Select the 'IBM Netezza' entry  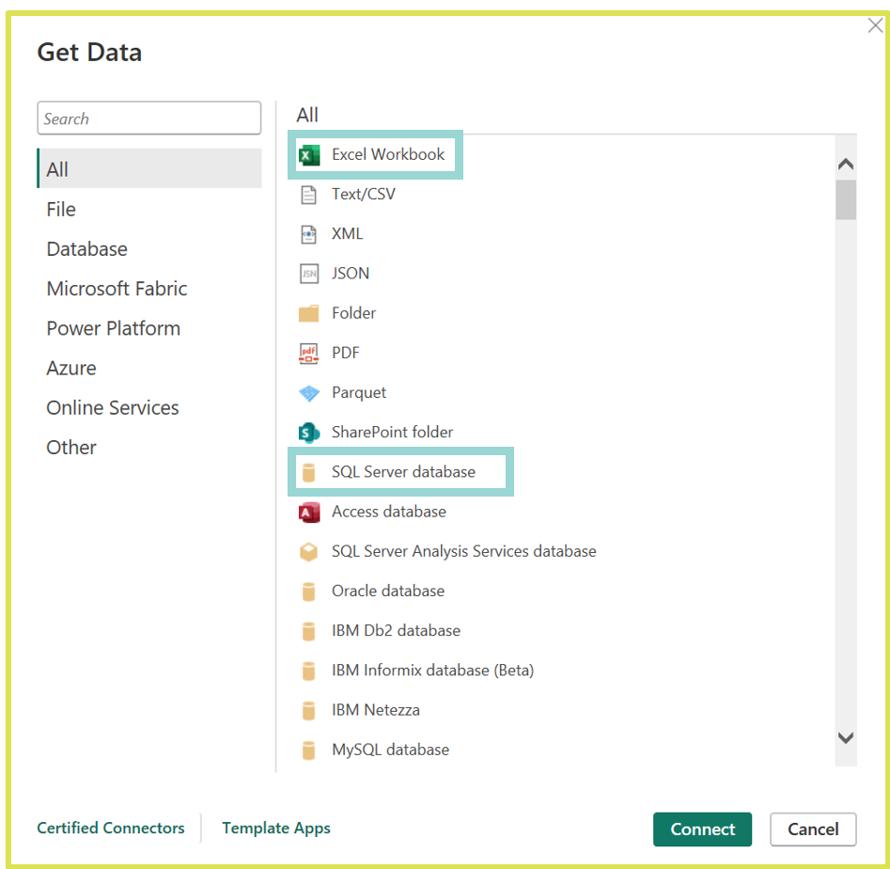click(x=376, y=711)
